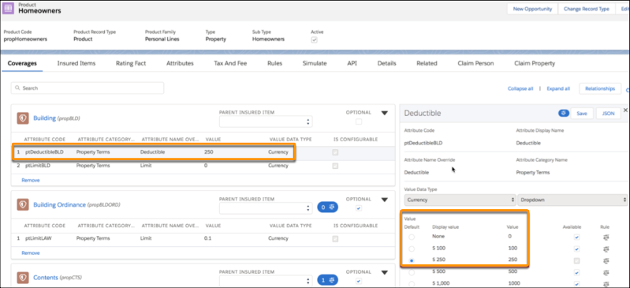
Task: Toggle the Available checkbox for $ 100 value
Action: pos(577,249)
